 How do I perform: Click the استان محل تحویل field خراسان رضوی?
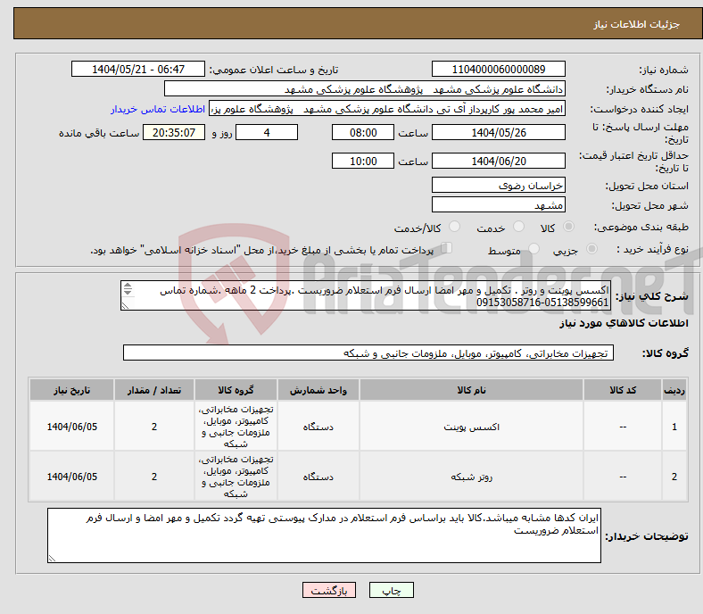498,186
